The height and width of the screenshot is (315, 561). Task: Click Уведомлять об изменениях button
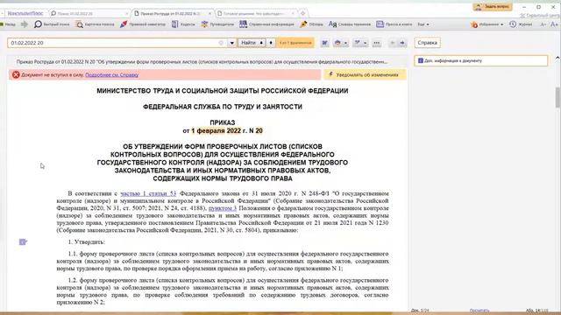click(x=365, y=75)
